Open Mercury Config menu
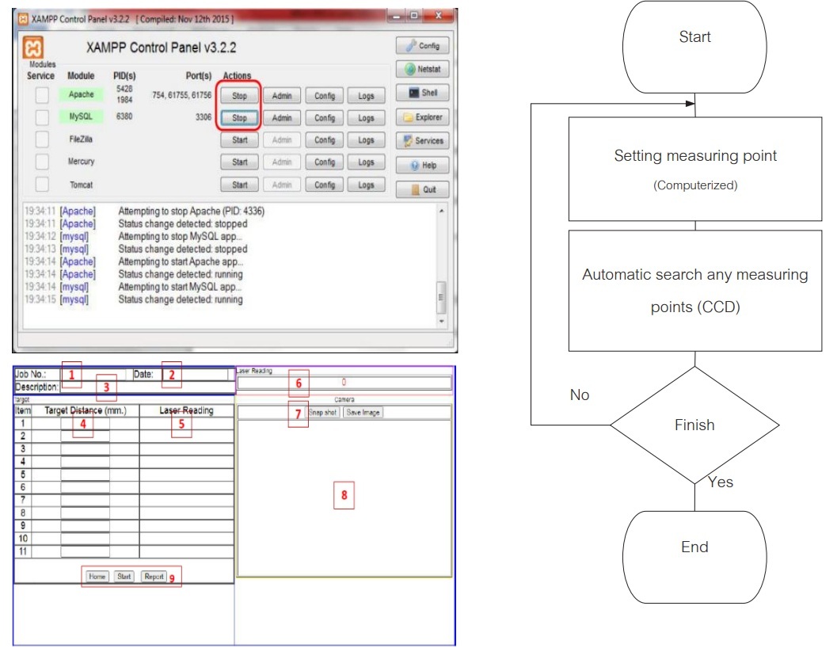Screen dimensions: 837x652 click(325, 162)
